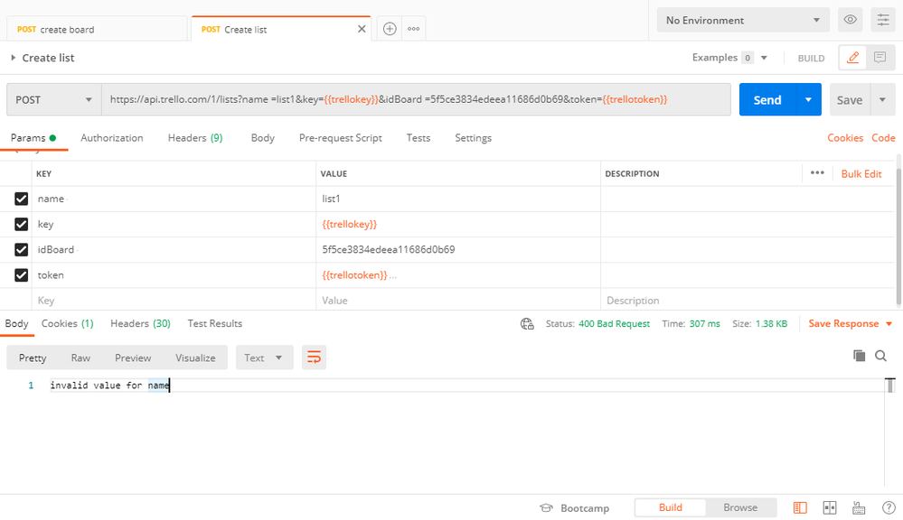Viewport: 903px width, 520px height.
Task: Open tab options ellipsis menu
Action: point(413,29)
